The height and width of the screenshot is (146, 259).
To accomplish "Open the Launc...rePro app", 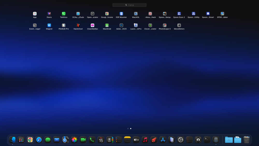I will pyautogui.click(x=136, y=25).
